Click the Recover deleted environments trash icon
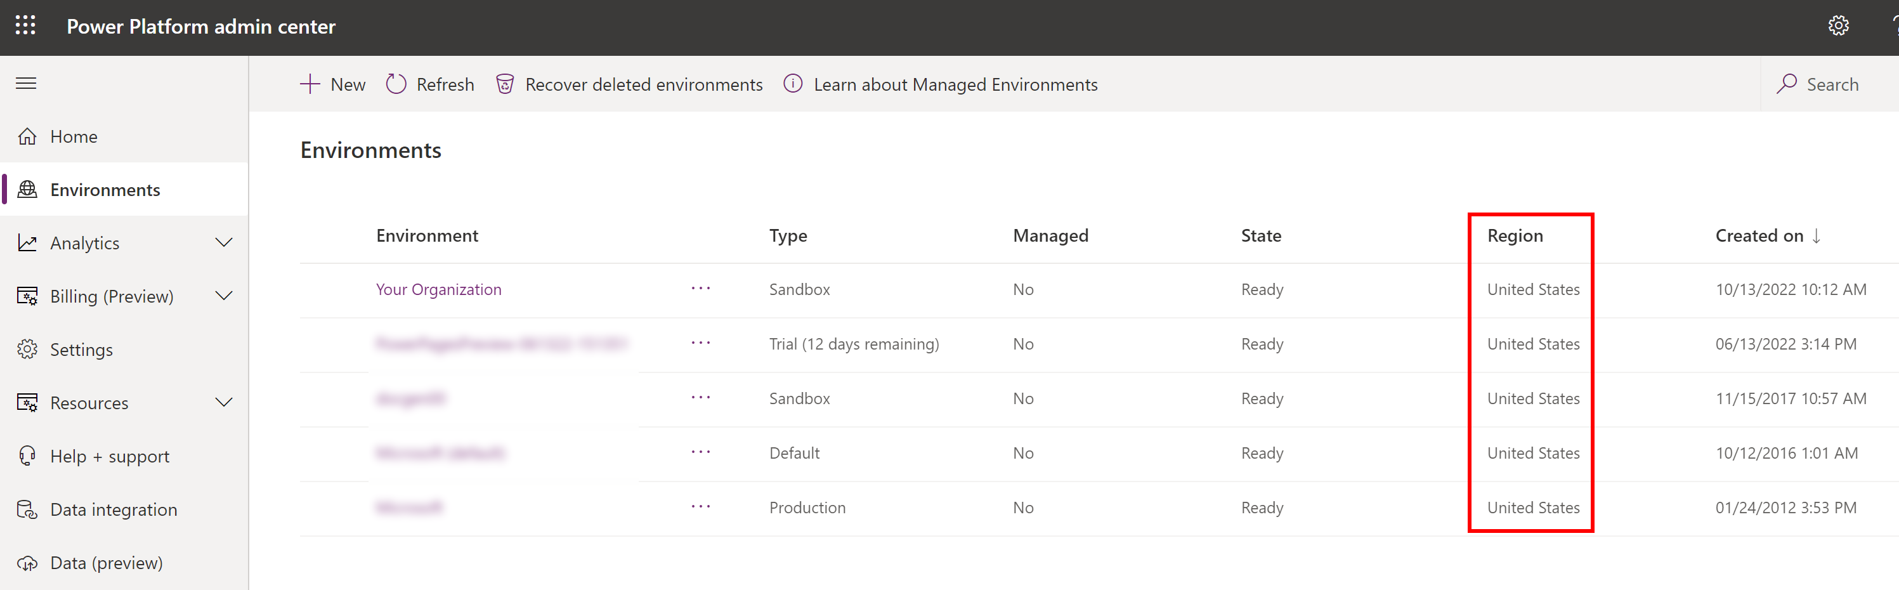This screenshot has width=1899, height=590. pyautogui.click(x=505, y=85)
